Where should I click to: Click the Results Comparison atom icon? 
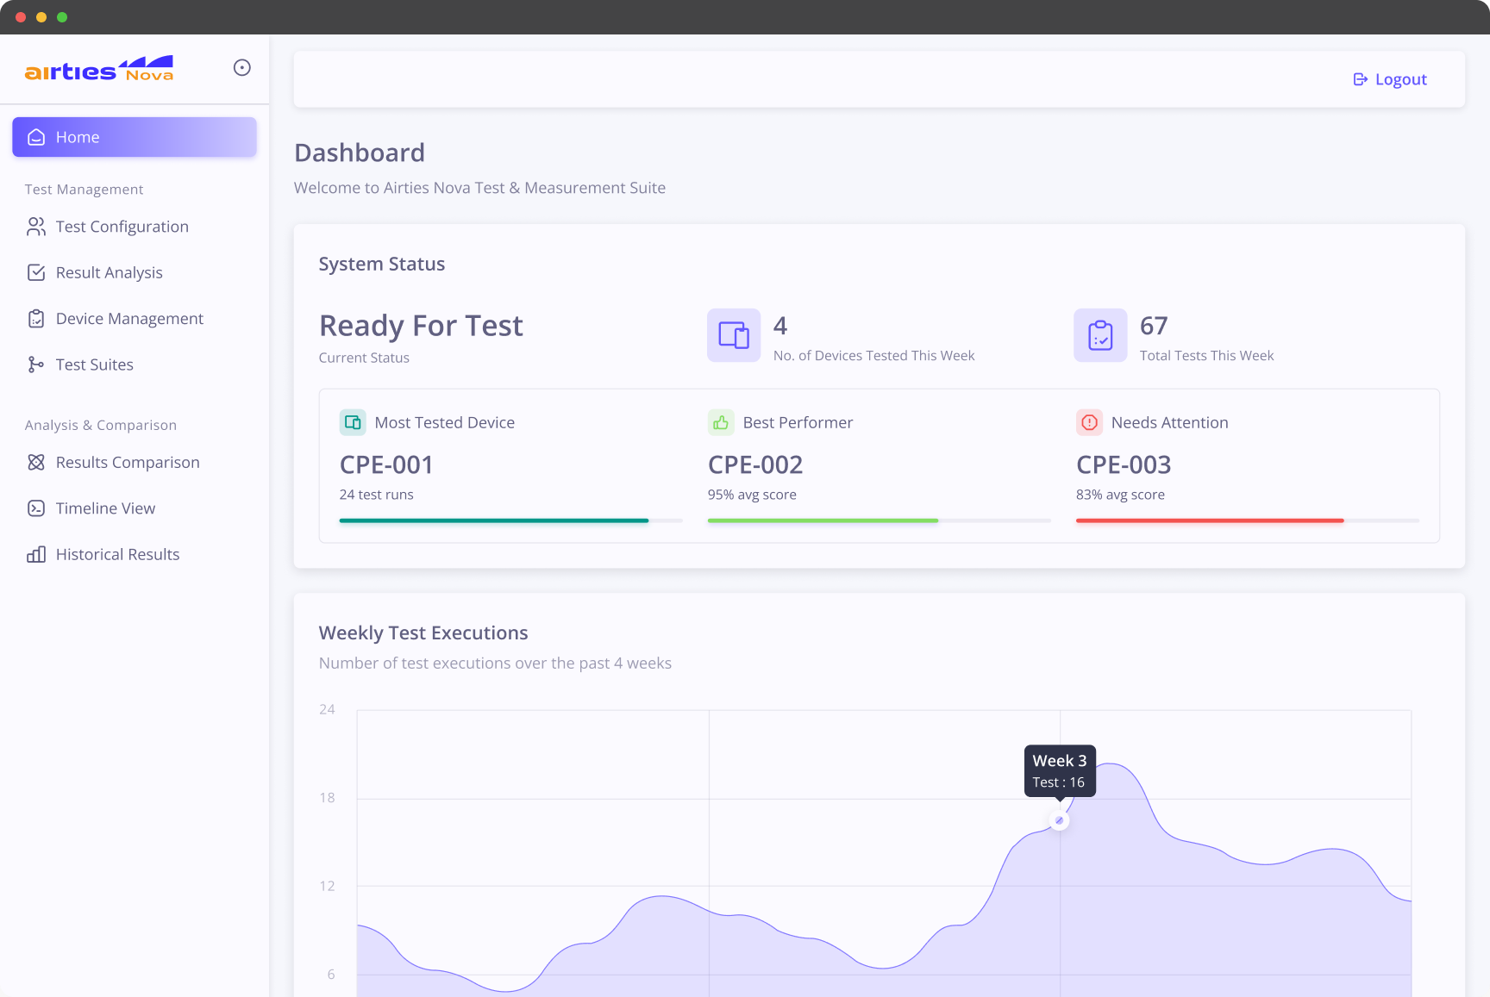point(36,463)
